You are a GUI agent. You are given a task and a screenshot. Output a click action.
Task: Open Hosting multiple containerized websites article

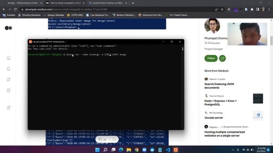(x=224, y=134)
